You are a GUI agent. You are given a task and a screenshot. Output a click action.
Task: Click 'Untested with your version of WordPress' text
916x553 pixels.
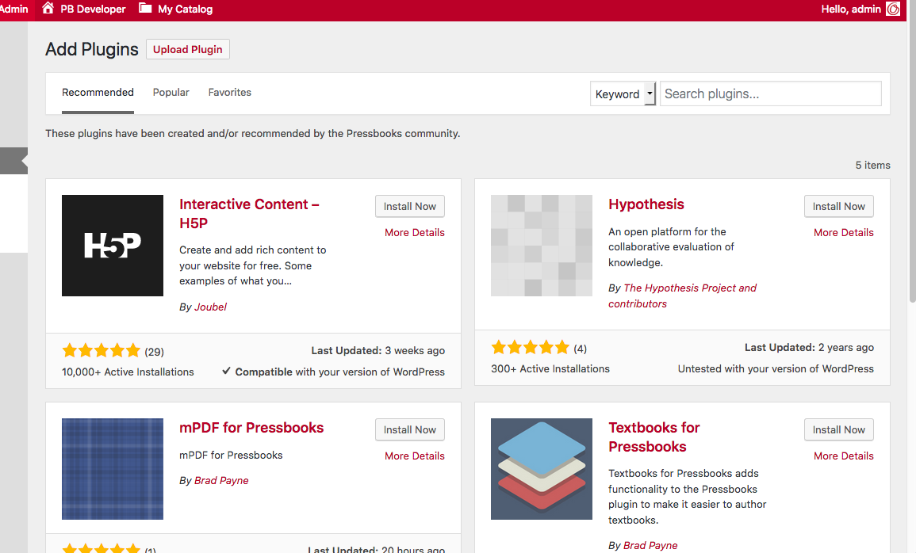pos(776,368)
